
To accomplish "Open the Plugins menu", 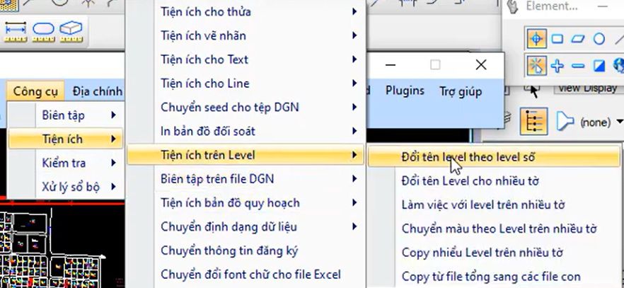I will coord(405,91).
